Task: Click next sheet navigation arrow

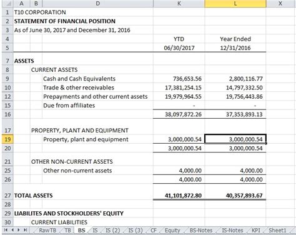Action: [x=19, y=230]
